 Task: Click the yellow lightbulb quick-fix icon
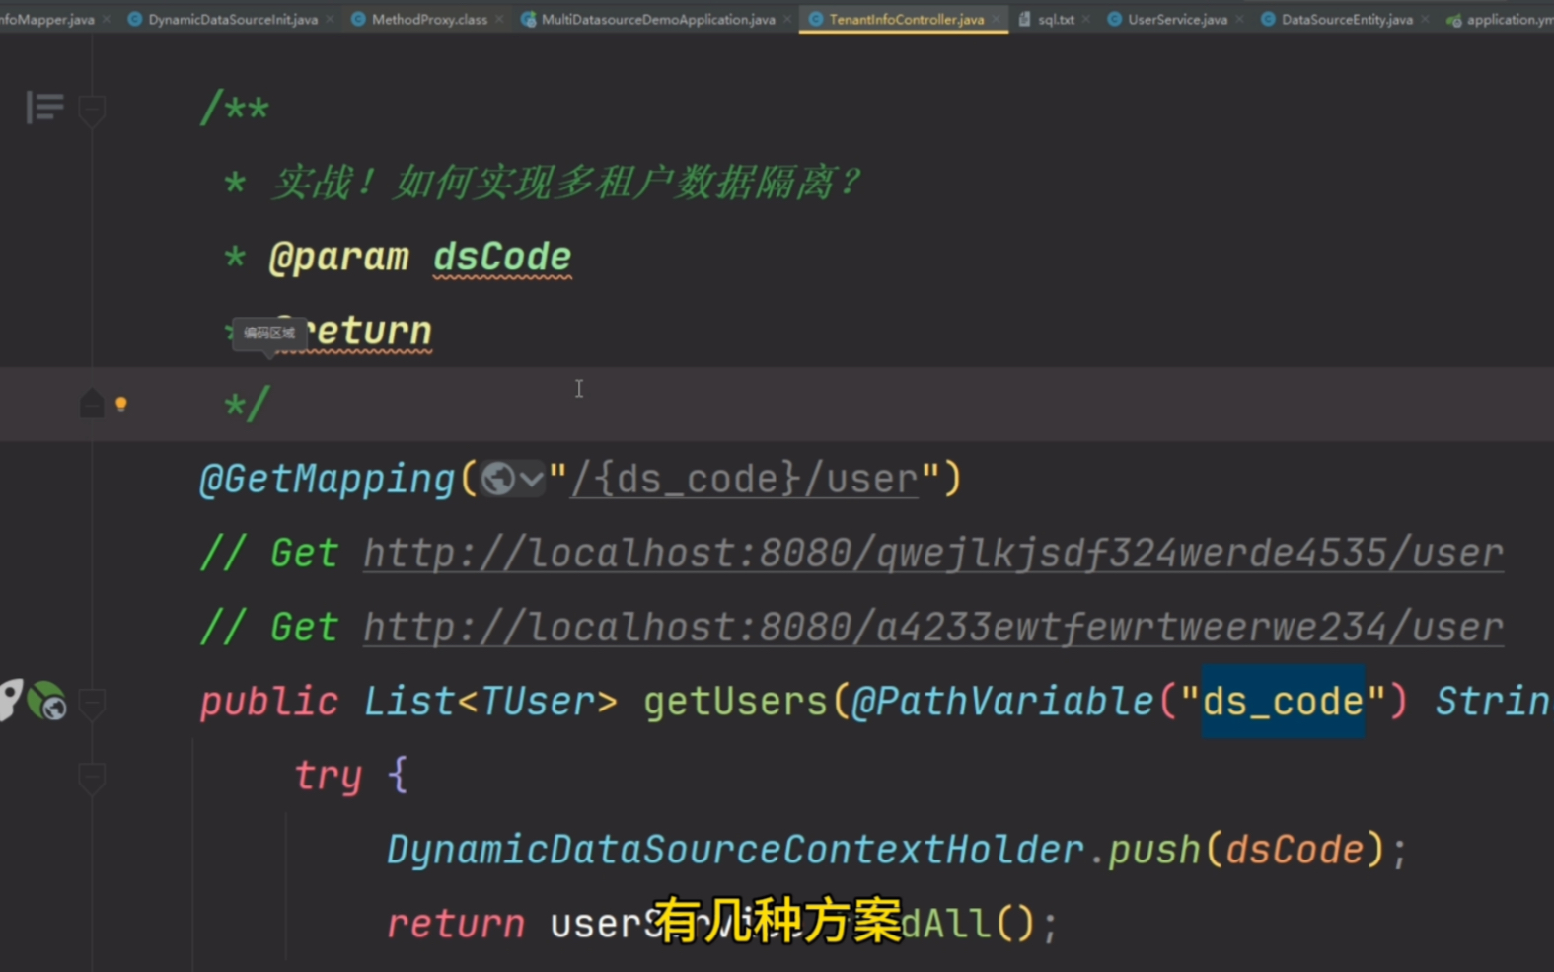pos(121,404)
